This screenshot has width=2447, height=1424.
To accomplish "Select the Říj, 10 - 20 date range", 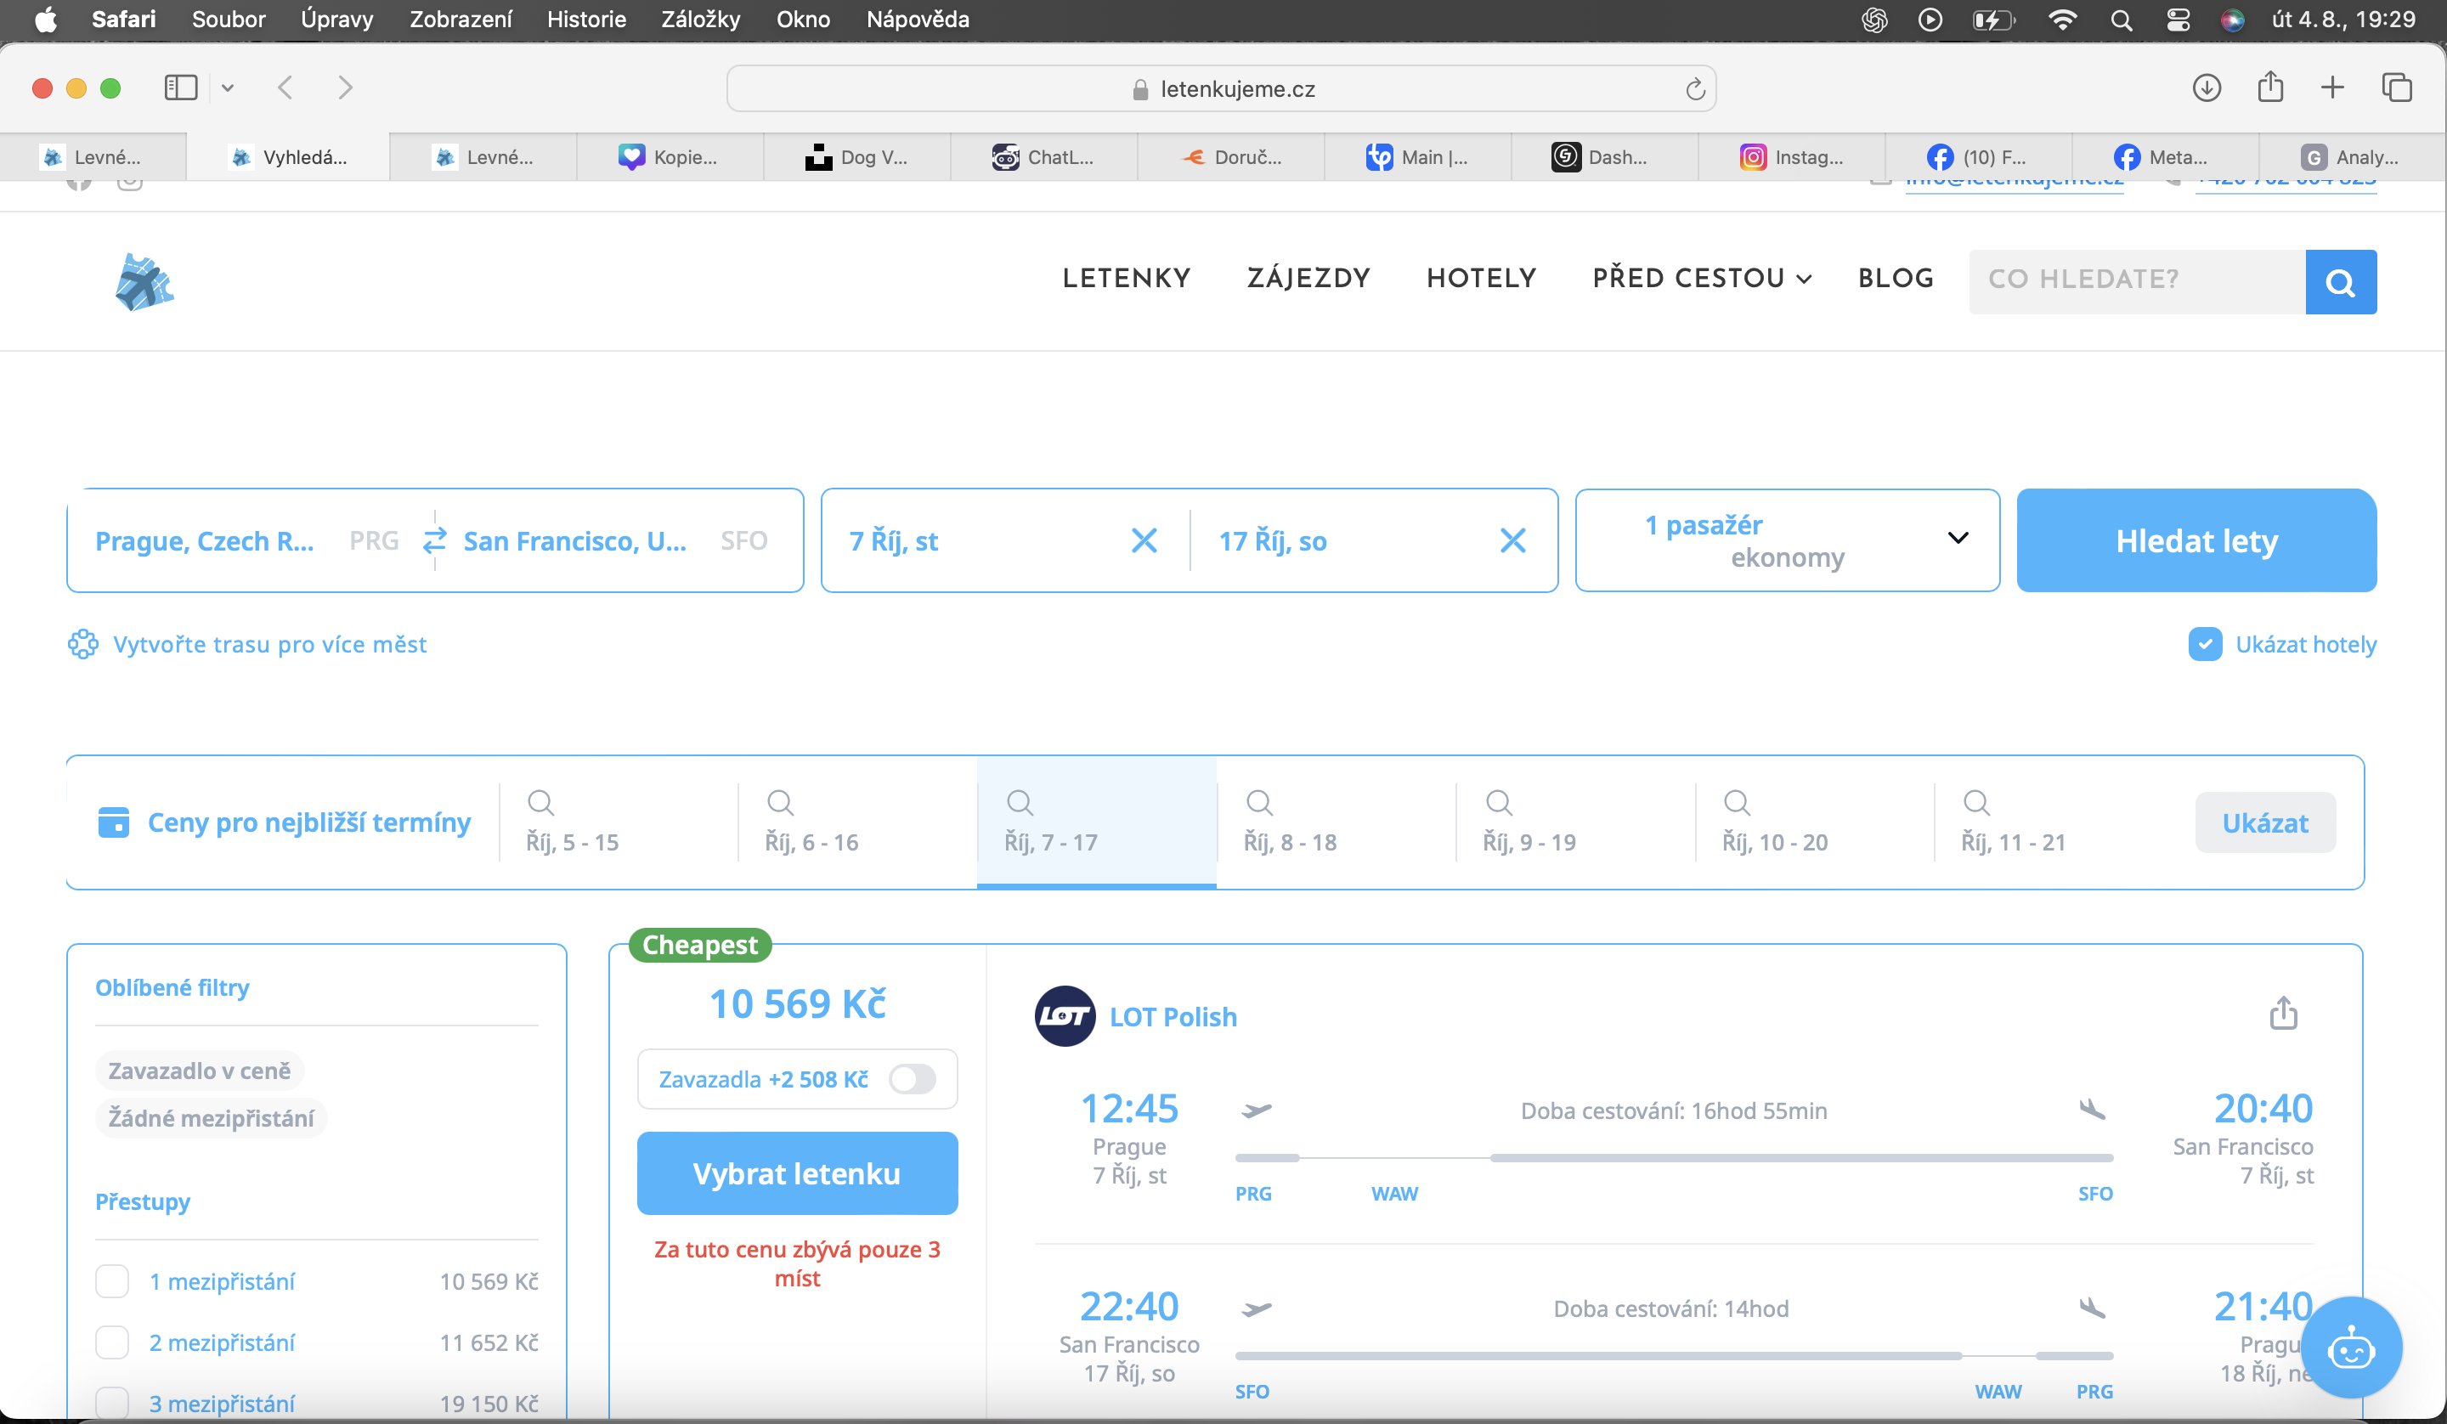I will coord(1814,822).
